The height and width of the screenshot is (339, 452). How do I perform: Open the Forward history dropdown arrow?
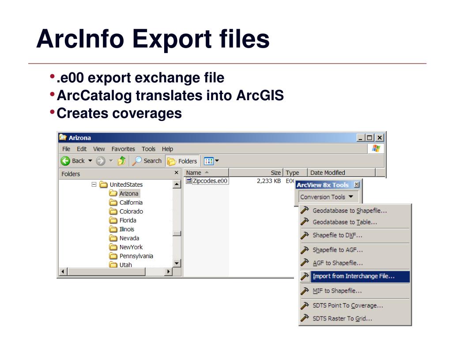(111, 161)
